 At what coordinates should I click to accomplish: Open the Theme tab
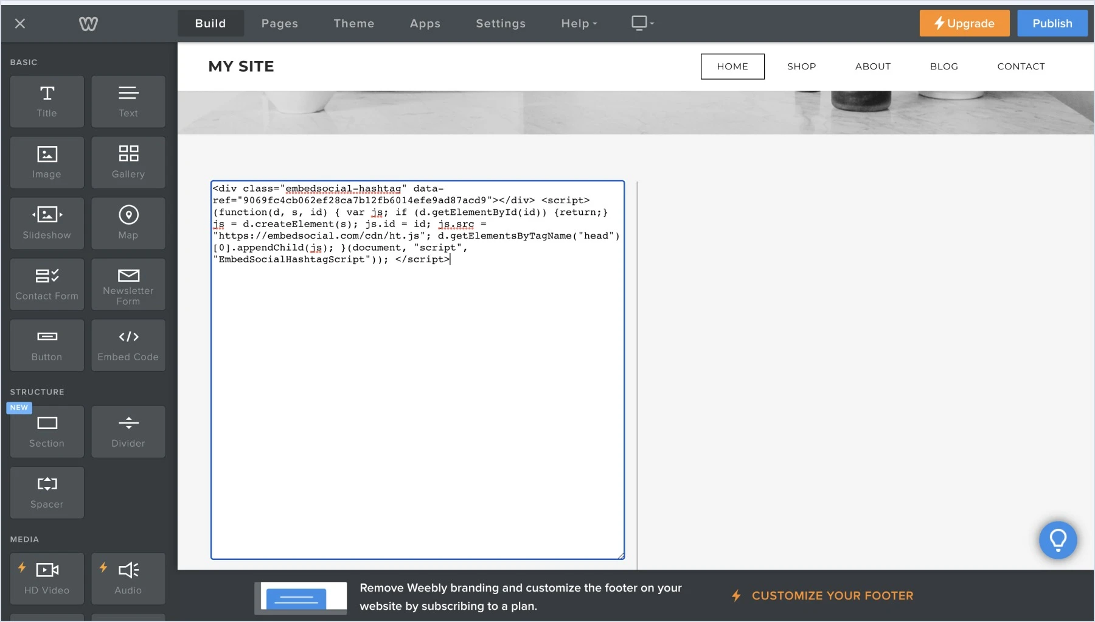(354, 23)
